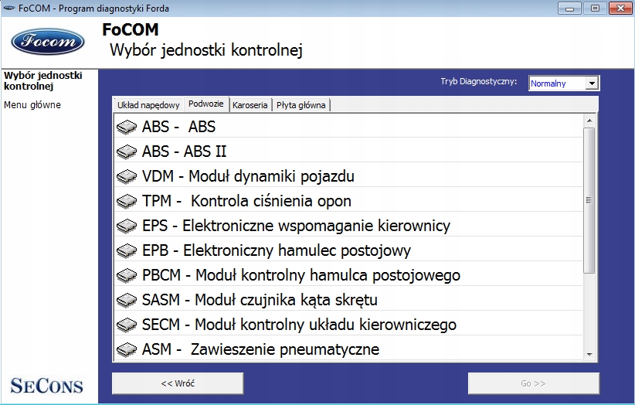Click the TPM tire pressure module icon
The height and width of the screenshot is (405, 635).
coord(127,201)
